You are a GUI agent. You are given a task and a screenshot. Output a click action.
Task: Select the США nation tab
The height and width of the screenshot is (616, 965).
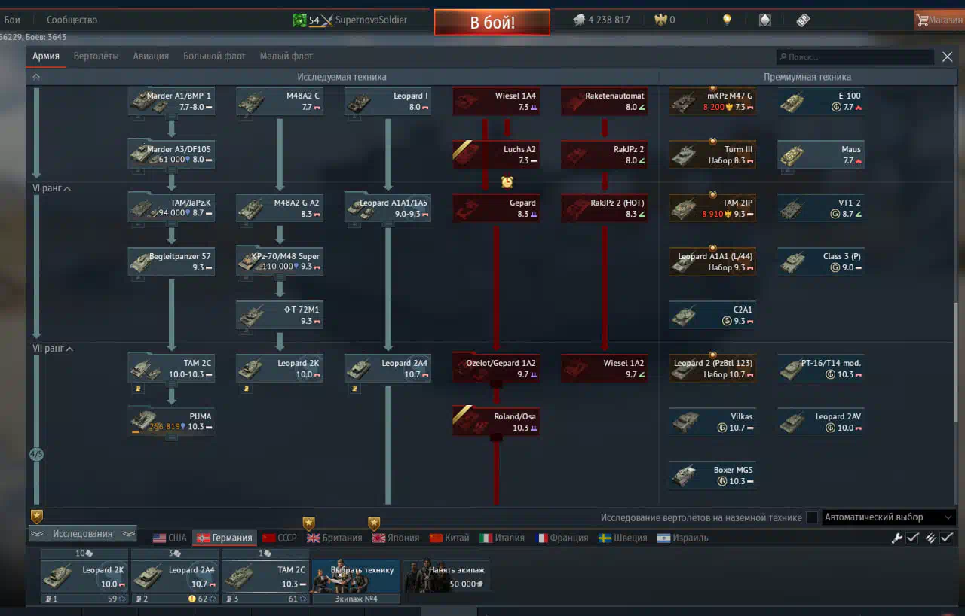click(170, 538)
